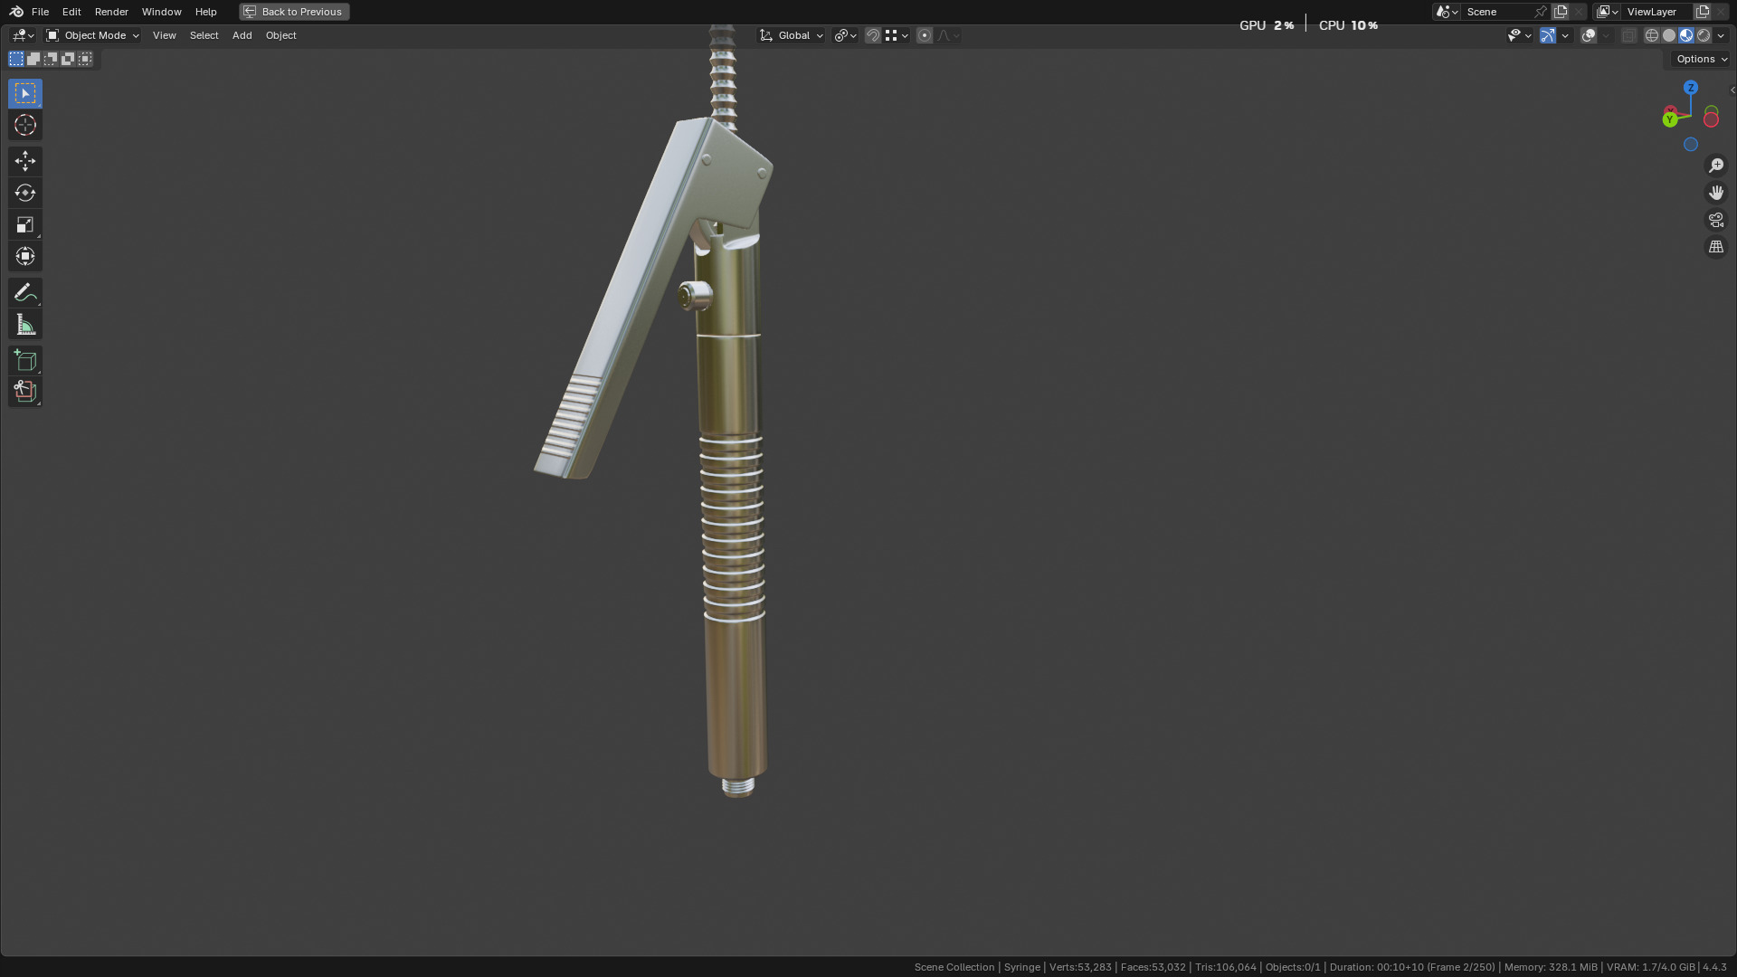Click the Back to Previous button
The width and height of the screenshot is (1737, 977).
(x=294, y=12)
